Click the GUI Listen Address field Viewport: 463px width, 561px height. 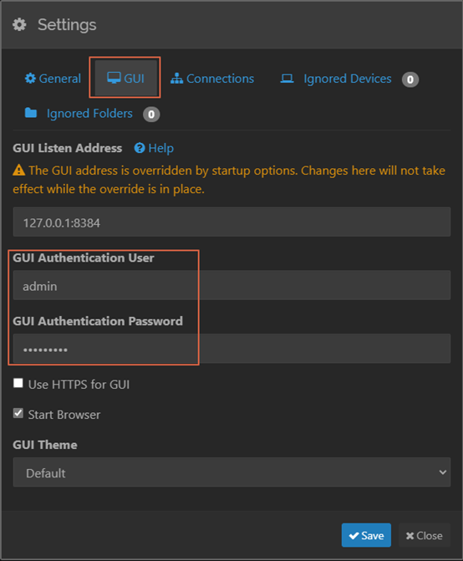pyautogui.click(x=231, y=222)
